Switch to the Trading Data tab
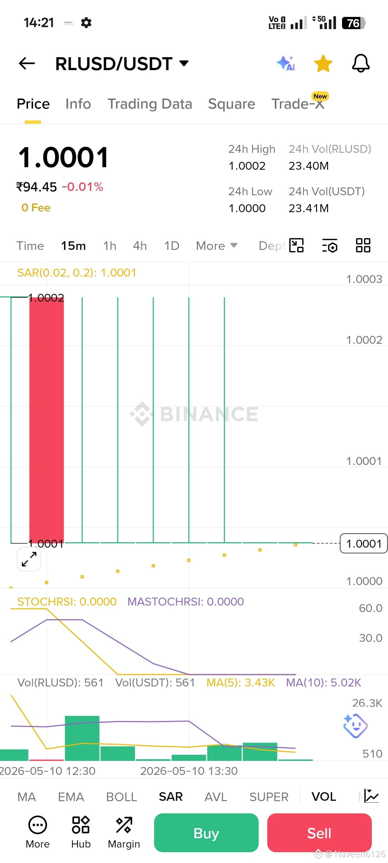Image resolution: width=388 pixels, height=863 pixels. pyautogui.click(x=150, y=104)
